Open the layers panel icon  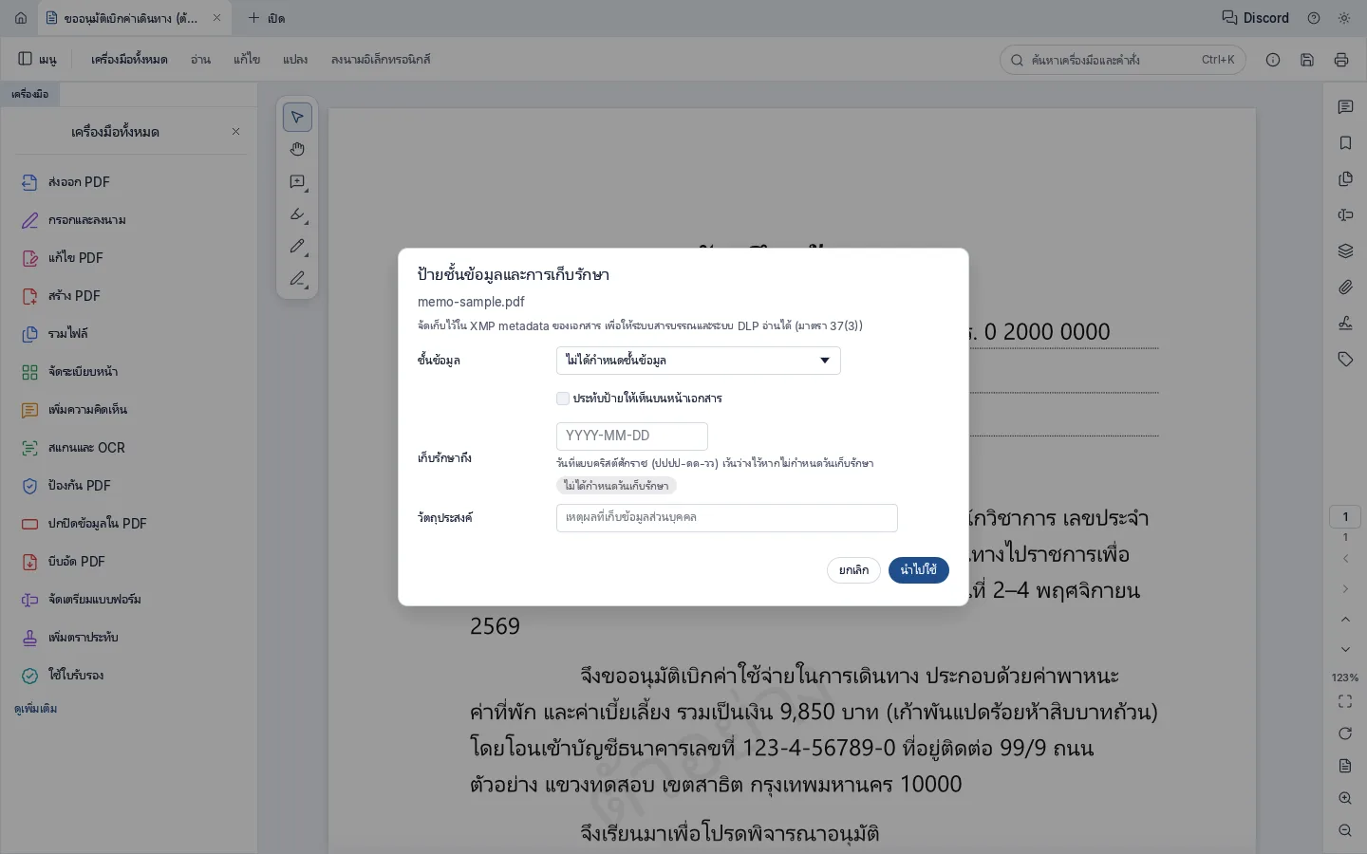[x=1345, y=251]
